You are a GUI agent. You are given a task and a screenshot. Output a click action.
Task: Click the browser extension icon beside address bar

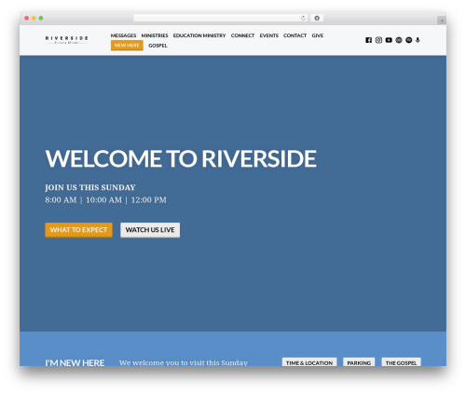tap(317, 19)
